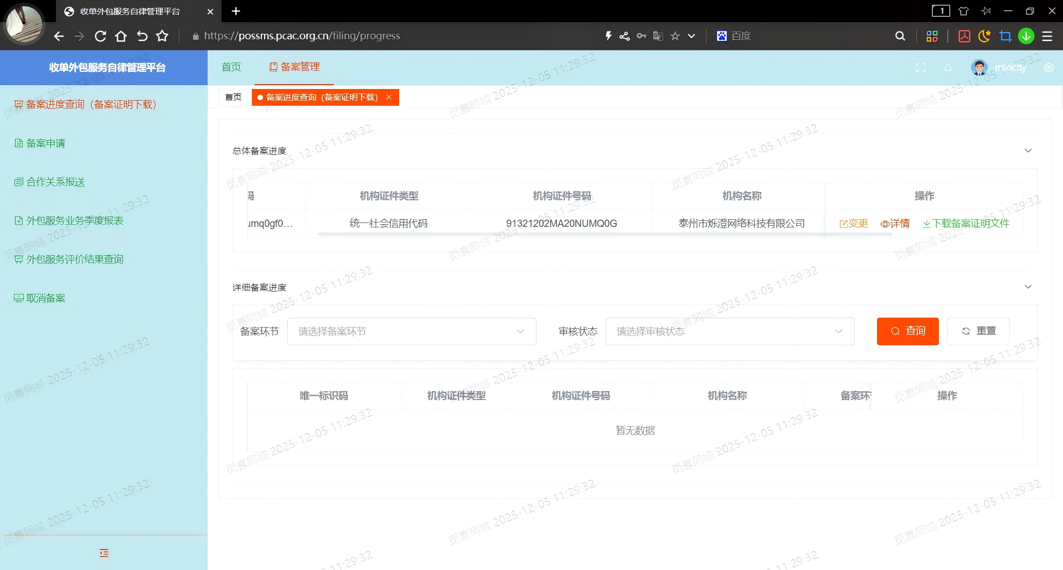Screen dimensions: 1063x570
Task: Open browser home page icon
Action: [x=121, y=36]
